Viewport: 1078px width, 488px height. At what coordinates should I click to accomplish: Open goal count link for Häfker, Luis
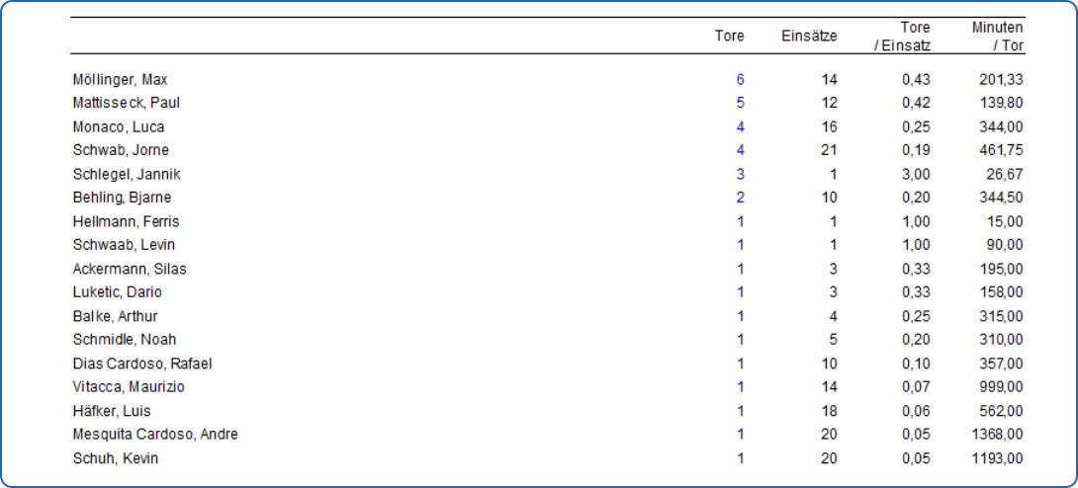click(x=741, y=411)
